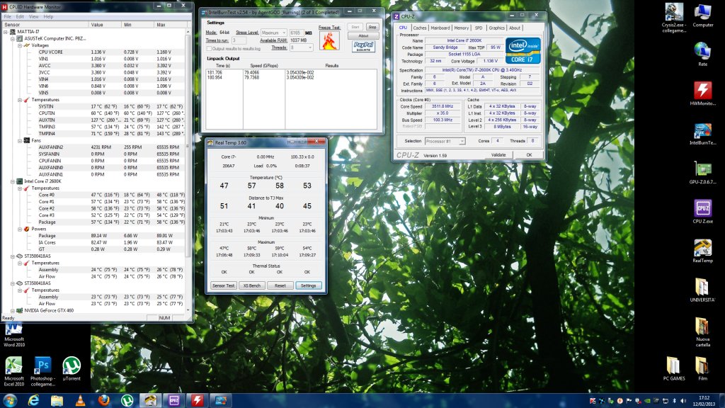Click the PayPal Donate image in IntelBurnTest
Screen dimensions: 725x408
click(363, 47)
